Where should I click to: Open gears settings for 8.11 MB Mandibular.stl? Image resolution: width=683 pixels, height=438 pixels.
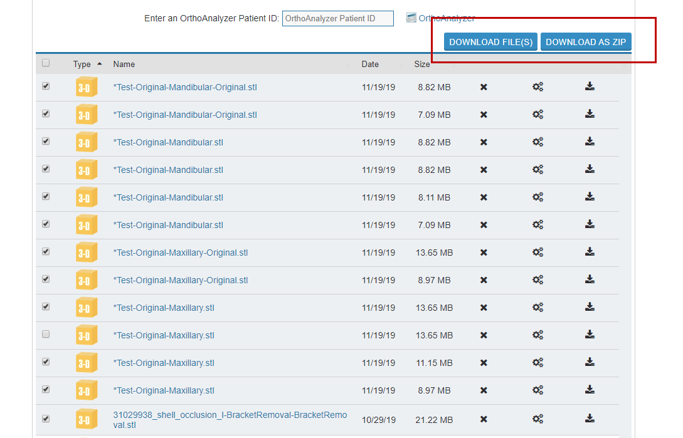tap(538, 197)
